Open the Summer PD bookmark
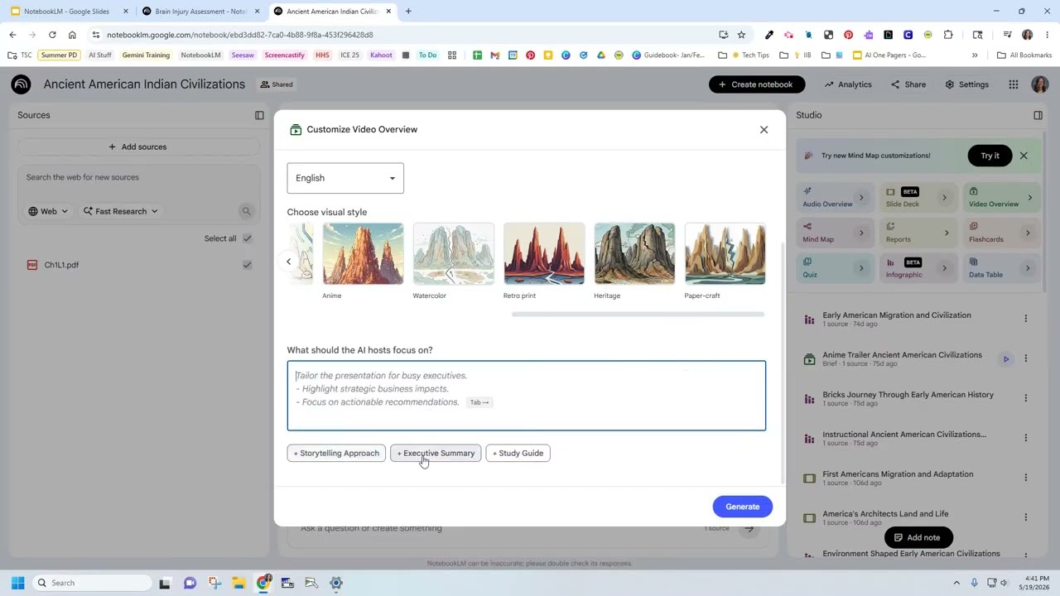The height and width of the screenshot is (596, 1060). pyautogui.click(x=59, y=55)
